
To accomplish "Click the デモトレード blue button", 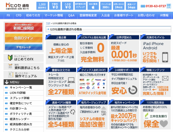I will pyautogui.click(x=24, y=47).
